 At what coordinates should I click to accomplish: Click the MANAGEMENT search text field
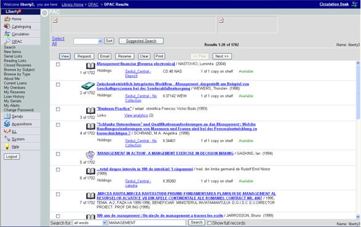tap(146, 223)
